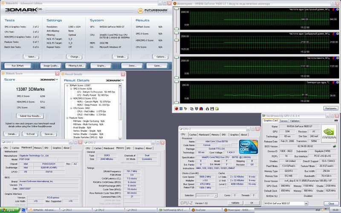341x213 pixels.
Task: Open the processor Selection dropdown in CPU-Z
Action: tap(216, 196)
